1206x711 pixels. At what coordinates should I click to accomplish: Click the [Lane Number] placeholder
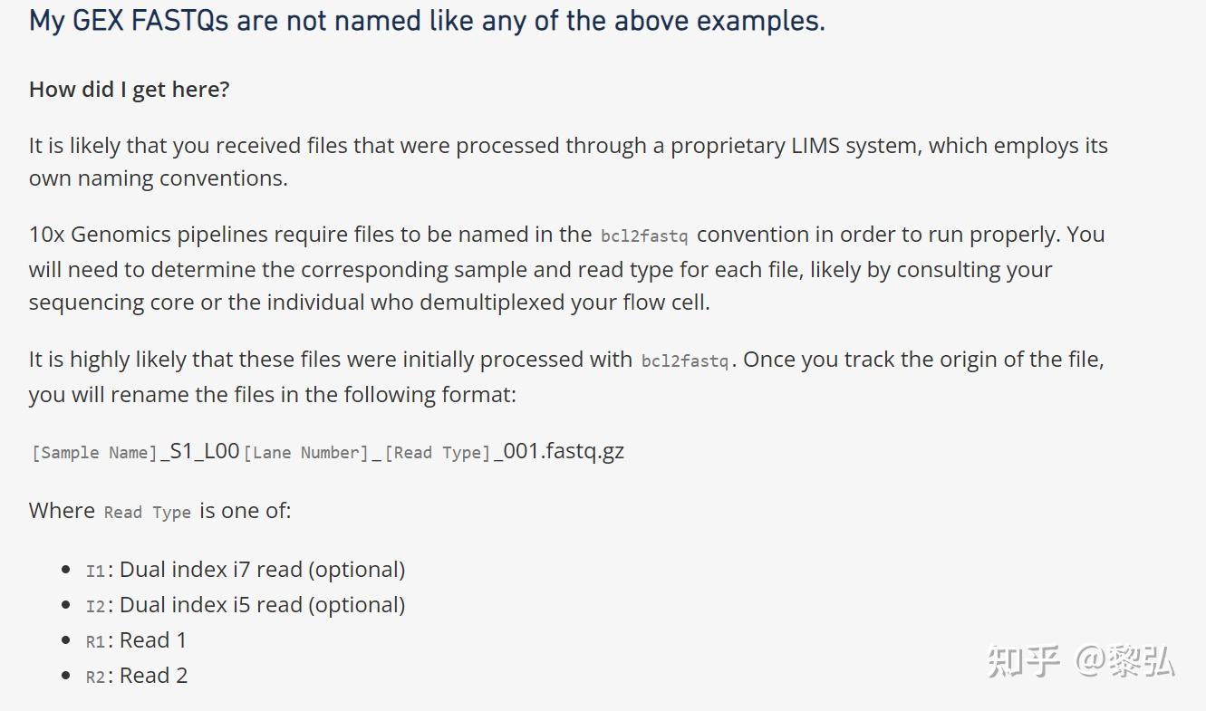tap(306, 453)
